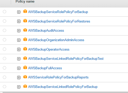Expand AWSBackupOperatorAccess policy plus box

(19, 49)
